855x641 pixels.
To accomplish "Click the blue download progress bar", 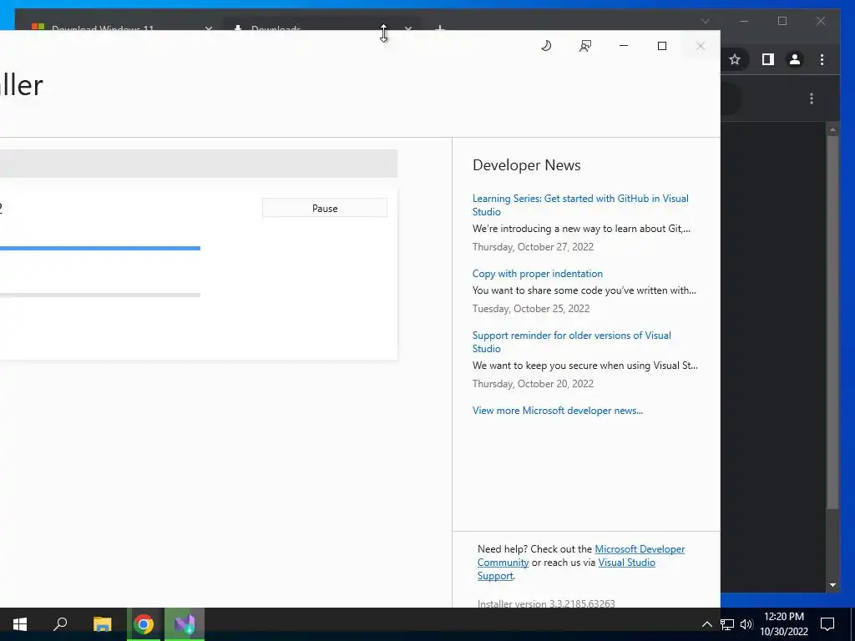I will coord(100,248).
